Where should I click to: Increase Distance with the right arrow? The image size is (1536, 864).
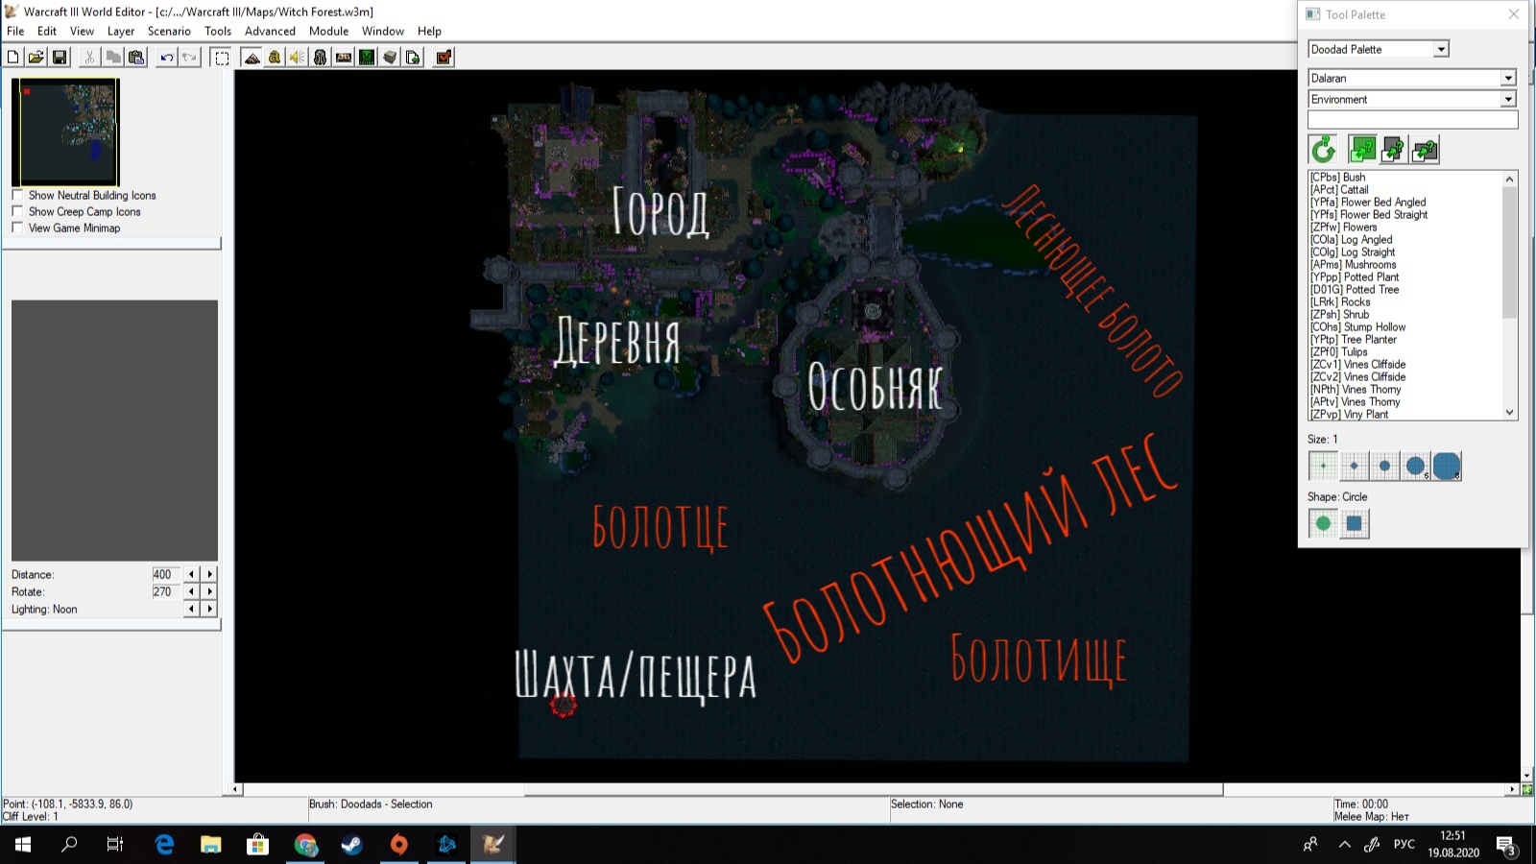point(209,574)
